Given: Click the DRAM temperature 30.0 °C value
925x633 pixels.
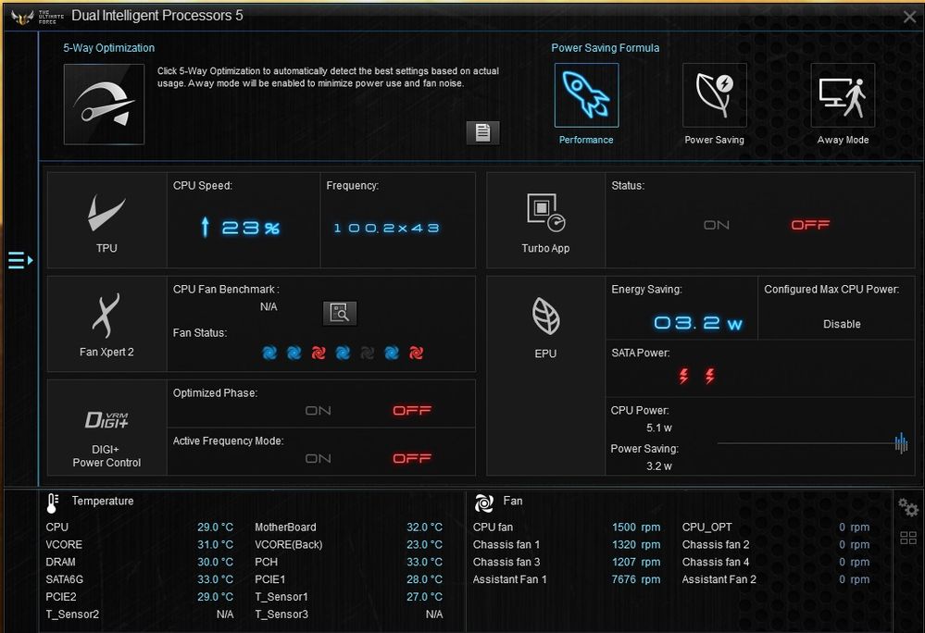Looking at the screenshot, I should (216, 562).
